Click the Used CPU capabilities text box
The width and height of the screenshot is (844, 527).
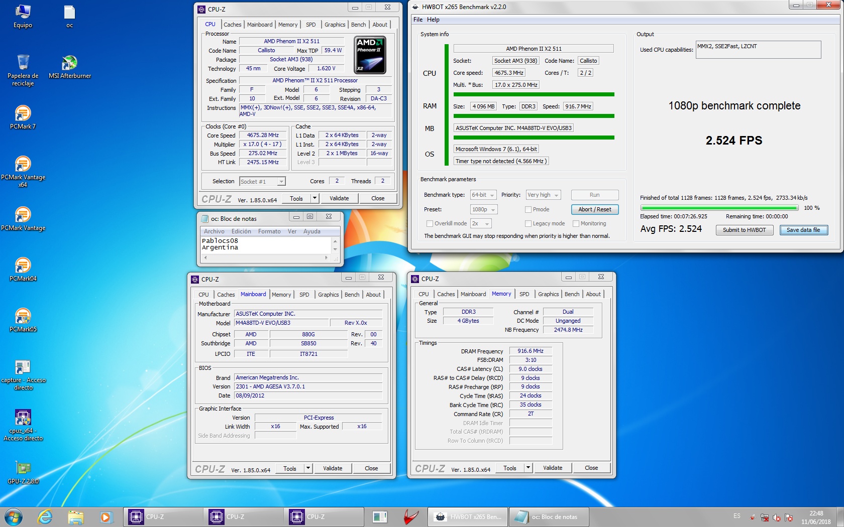click(758, 50)
